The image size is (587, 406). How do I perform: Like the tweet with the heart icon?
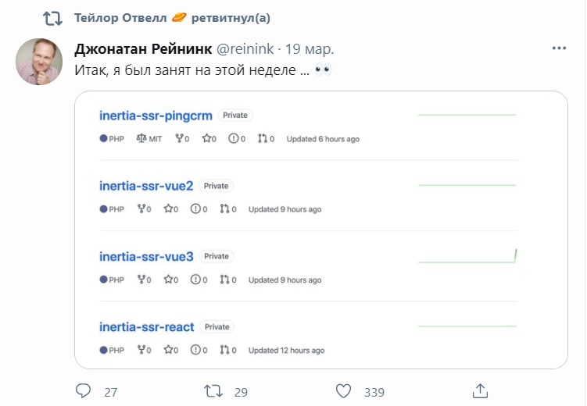tap(343, 391)
